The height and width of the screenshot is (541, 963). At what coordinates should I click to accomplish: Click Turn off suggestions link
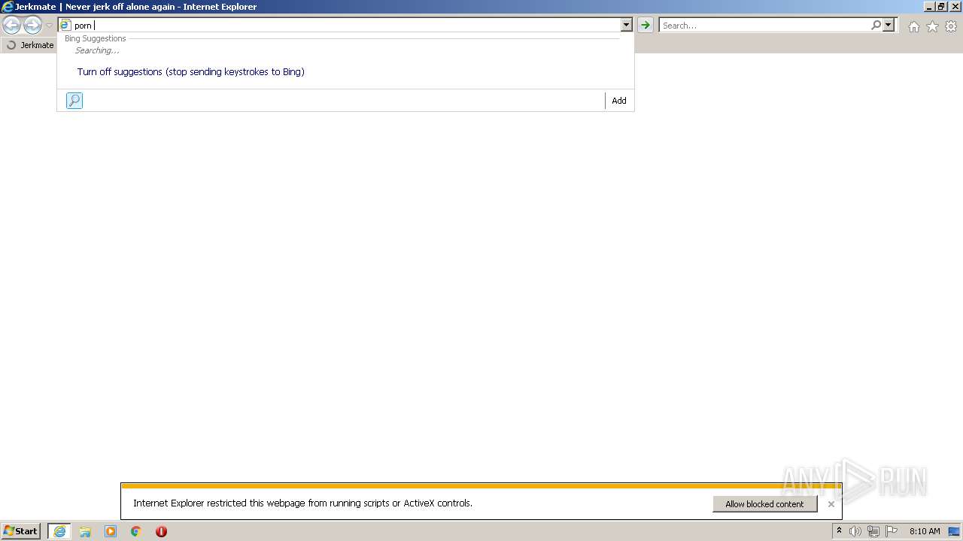tap(191, 72)
